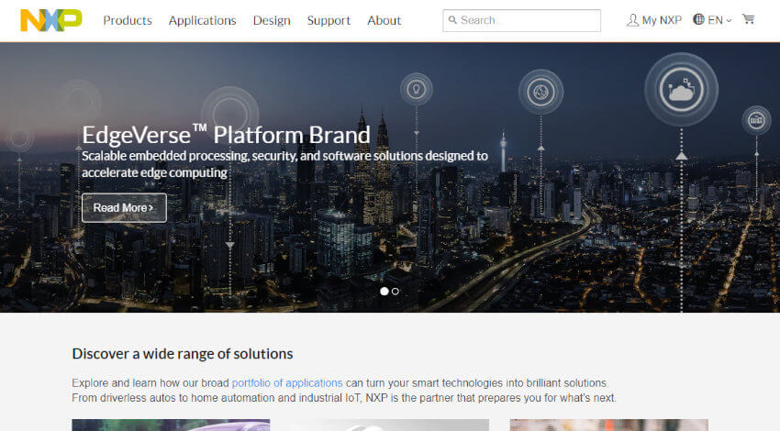Click the Discover a wide range of solutions heading
The width and height of the screenshot is (780, 431).
tap(183, 353)
